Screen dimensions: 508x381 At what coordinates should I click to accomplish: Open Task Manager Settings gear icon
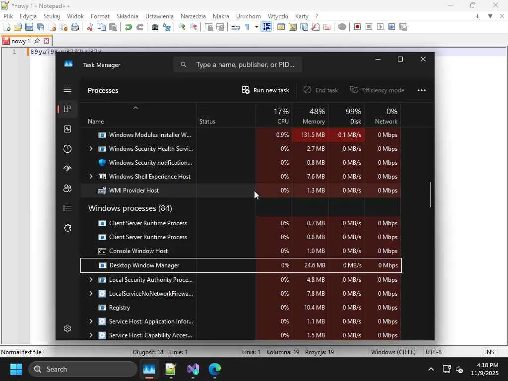(67, 328)
